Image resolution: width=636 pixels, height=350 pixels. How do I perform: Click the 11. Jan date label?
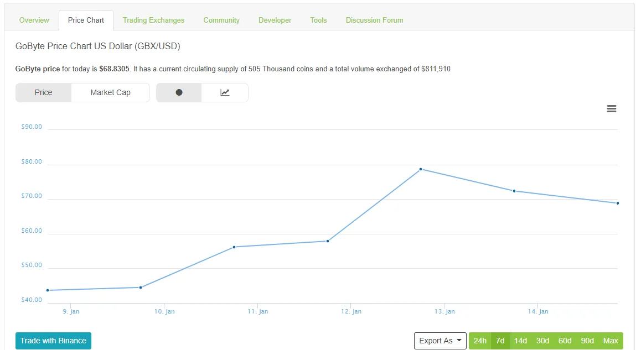[x=258, y=311]
